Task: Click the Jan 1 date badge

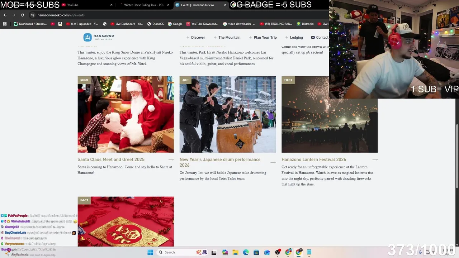Action: pos(185,80)
